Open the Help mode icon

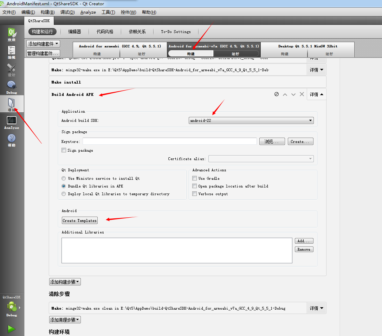tap(12, 140)
